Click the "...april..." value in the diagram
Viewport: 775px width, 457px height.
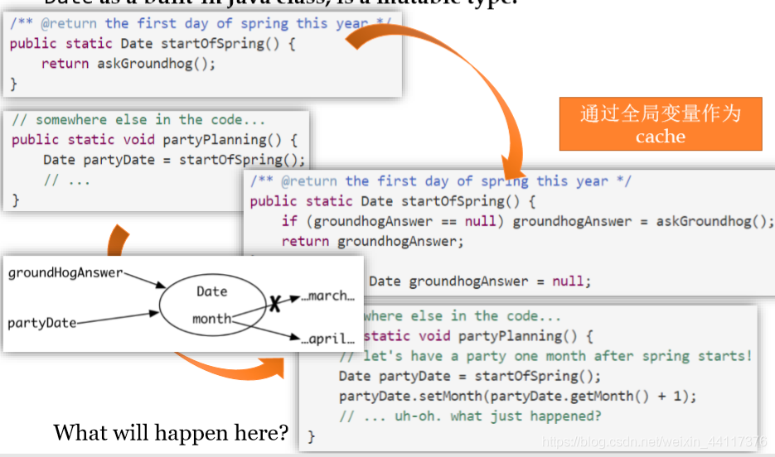click(x=328, y=339)
